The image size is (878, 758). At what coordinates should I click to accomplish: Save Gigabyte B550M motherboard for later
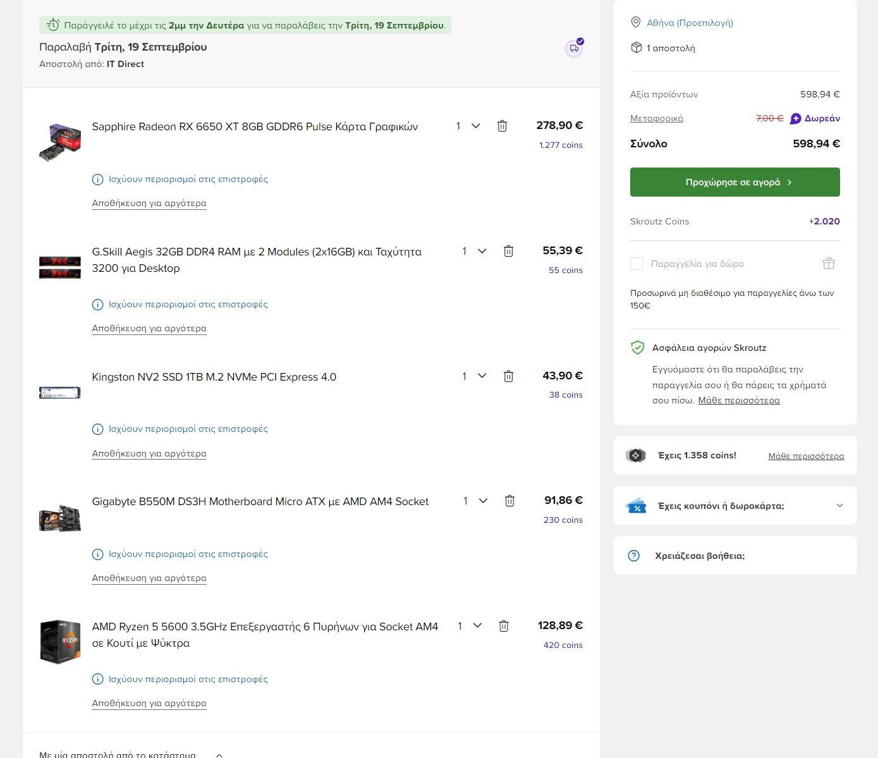point(149,578)
